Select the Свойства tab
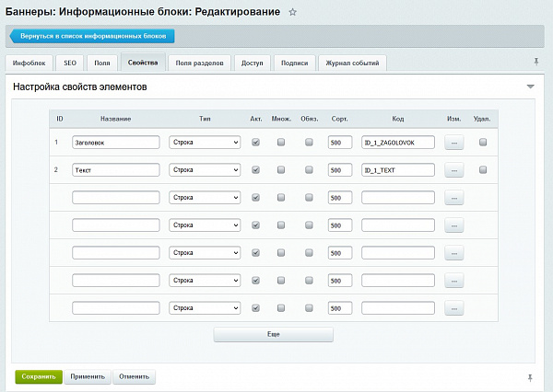 point(143,63)
